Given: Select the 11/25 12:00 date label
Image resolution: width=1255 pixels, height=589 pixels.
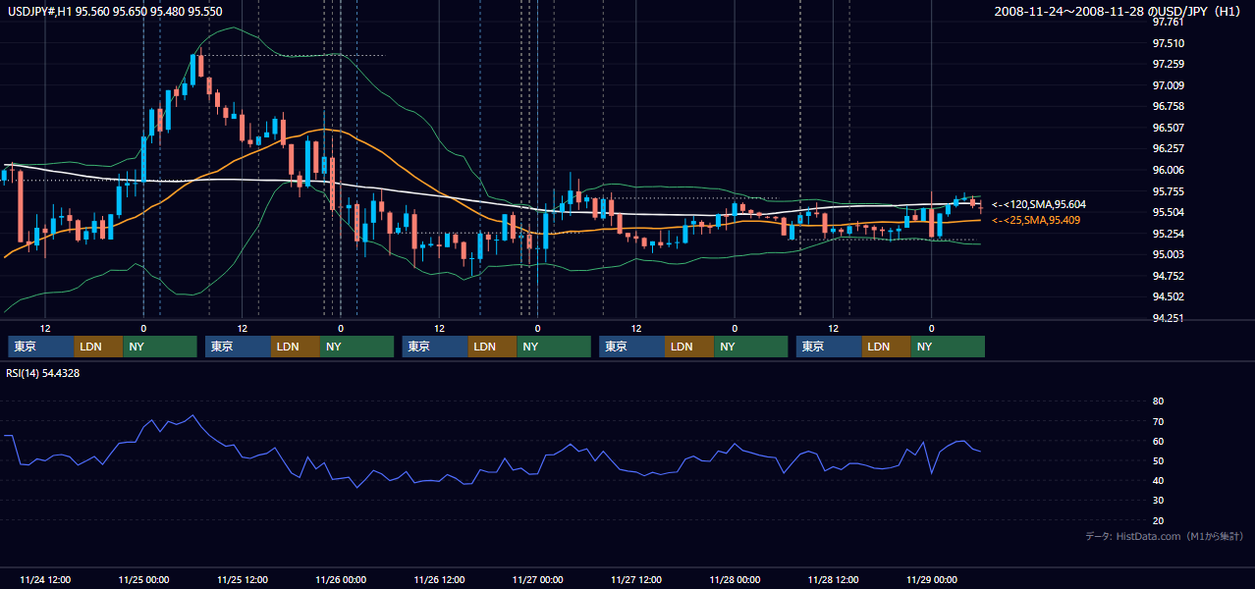Looking at the screenshot, I should (x=242, y=579).
